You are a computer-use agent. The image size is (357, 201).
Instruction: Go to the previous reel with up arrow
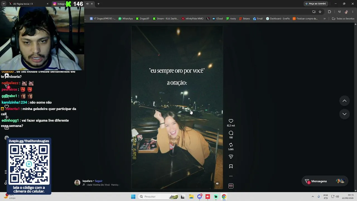(x=344, y=101)
